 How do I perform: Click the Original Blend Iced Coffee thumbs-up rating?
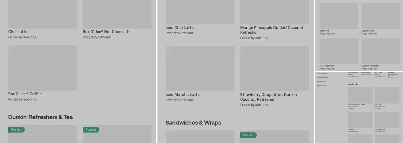point(351,109)
